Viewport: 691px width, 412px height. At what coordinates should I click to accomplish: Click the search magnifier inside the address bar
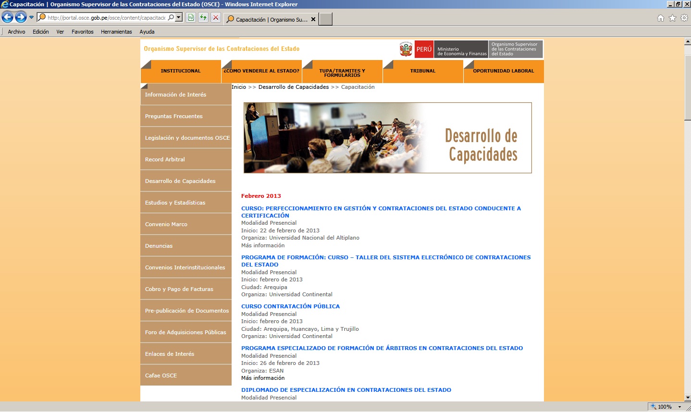pyautogui.click(x=171, y=18)
